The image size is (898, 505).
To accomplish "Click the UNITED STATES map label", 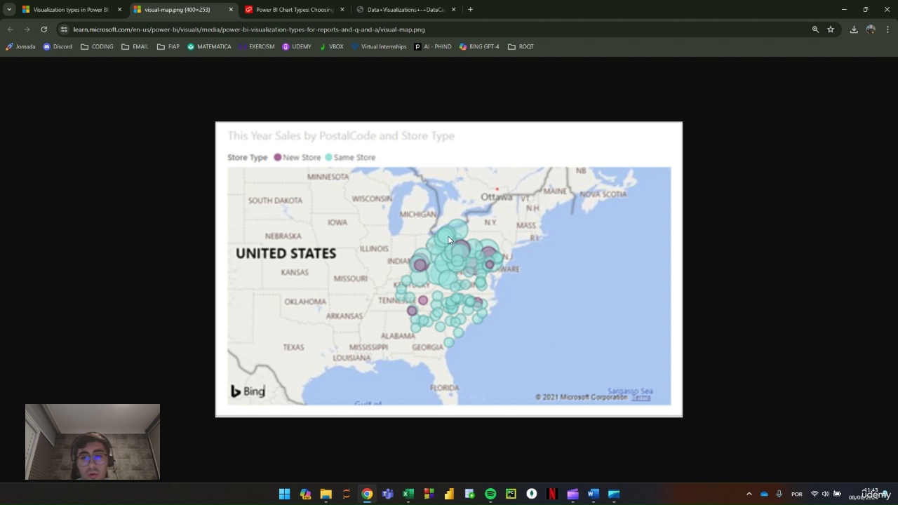I will (x=286, y=253).
